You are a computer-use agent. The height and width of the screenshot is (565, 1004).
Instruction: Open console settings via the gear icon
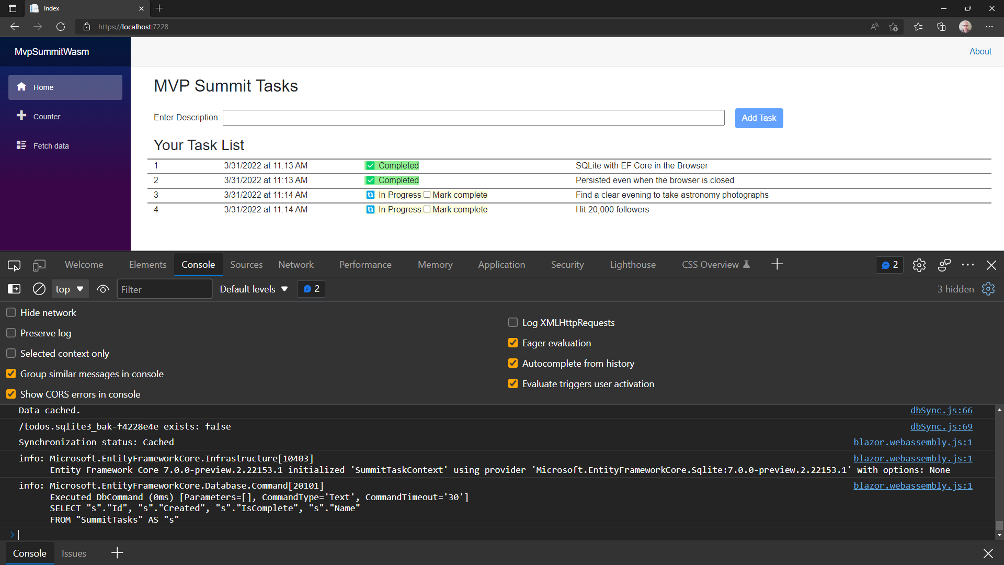[988, 289]
